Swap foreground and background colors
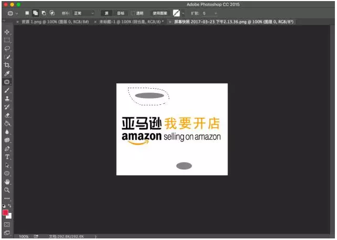The width and height of the screenshot is (337, 240). coord(9,206)
